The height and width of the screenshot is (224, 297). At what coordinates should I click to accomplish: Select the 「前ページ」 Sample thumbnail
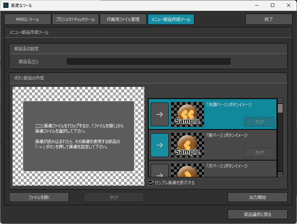[x=187, y=145]
